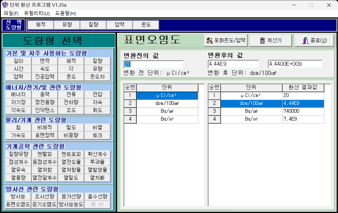Open the 공기오염도 air contamination converter
338x213 pixels.
pyautogui.click(x=44, y=204)
